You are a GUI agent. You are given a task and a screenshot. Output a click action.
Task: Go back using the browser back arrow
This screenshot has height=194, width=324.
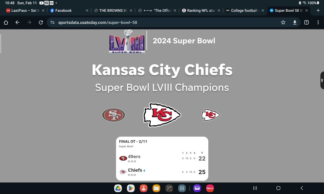(17, 23)
